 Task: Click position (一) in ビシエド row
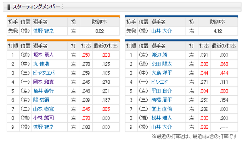(144, 82)
